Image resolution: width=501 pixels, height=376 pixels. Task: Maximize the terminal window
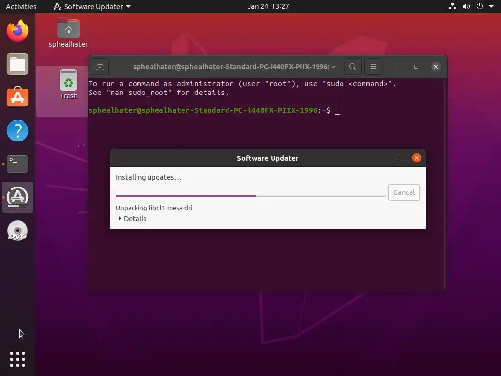(416, 67)
